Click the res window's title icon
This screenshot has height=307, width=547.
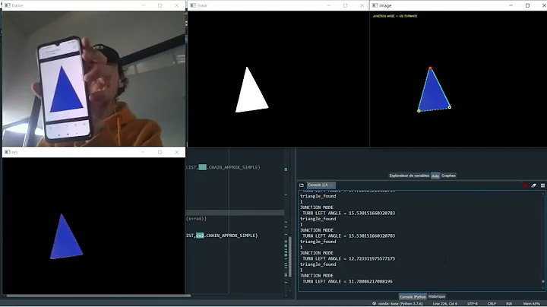point(8,152)
